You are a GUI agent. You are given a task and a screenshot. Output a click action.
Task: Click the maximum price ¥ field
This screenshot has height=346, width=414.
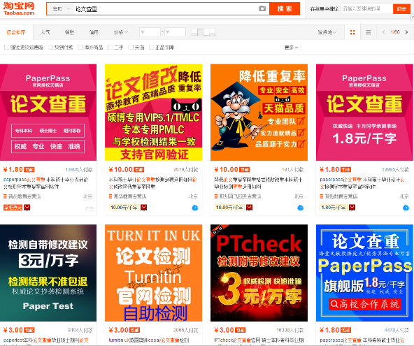pyautogui.click(x=175, y=32)
